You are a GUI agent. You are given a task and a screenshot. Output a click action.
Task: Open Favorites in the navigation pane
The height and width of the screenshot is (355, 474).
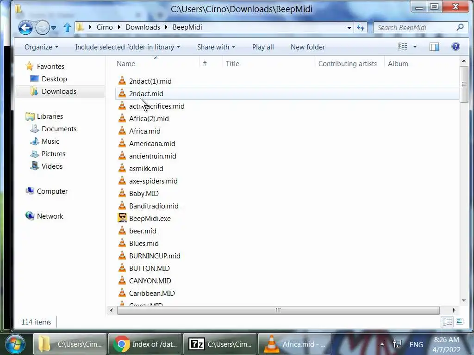click(50, 67)
